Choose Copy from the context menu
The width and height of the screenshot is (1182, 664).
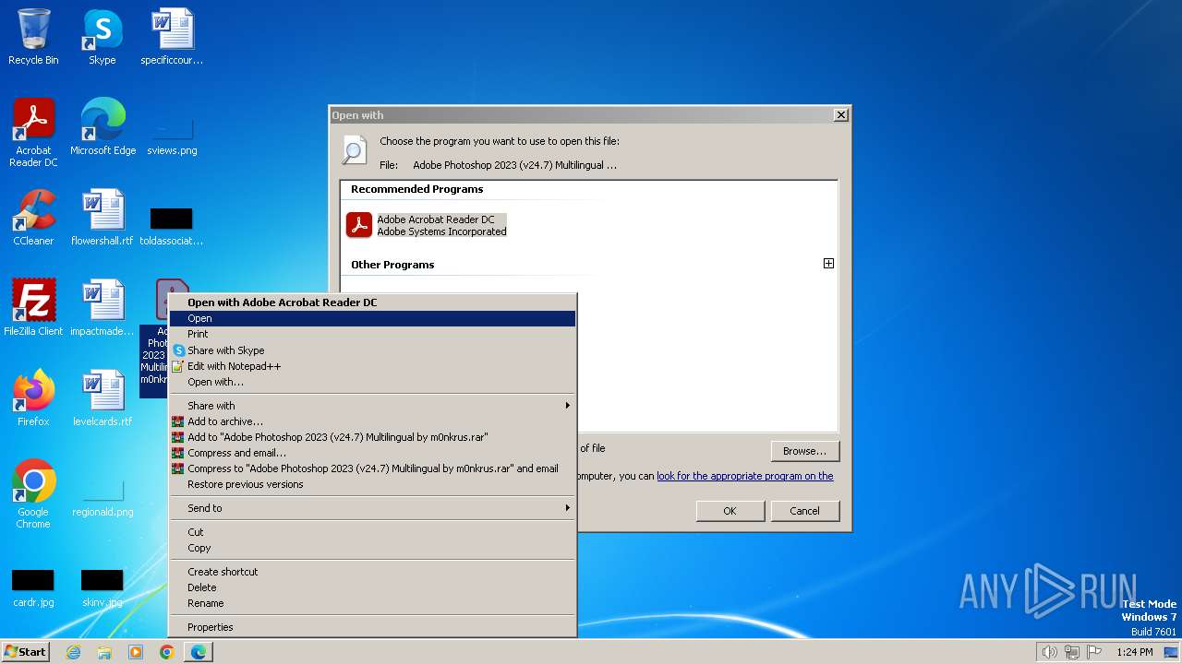click(x=371, y=548)
